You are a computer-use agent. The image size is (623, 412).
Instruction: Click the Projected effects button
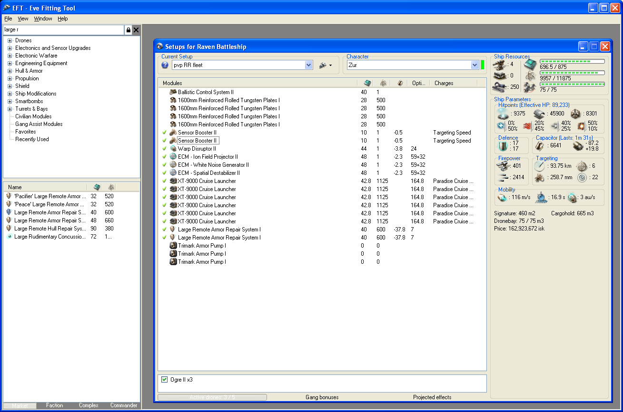click(432, 397)
